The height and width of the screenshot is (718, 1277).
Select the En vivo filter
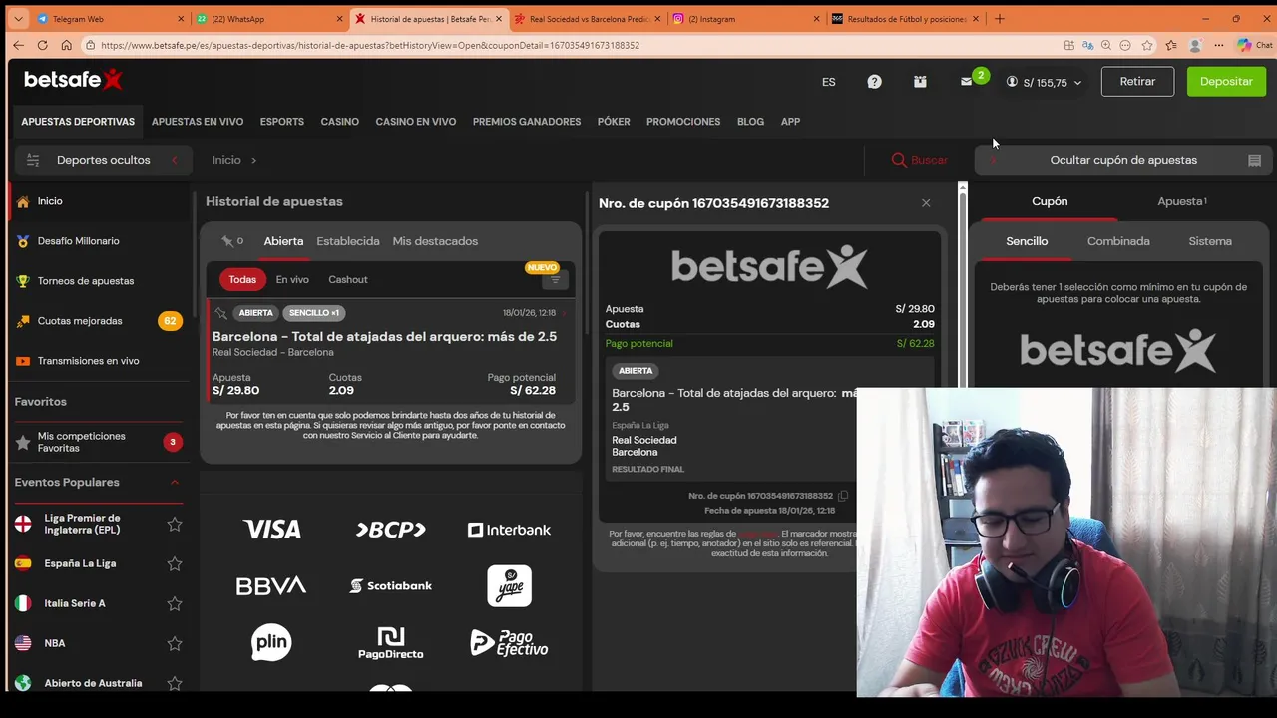[x=292, y=280]
